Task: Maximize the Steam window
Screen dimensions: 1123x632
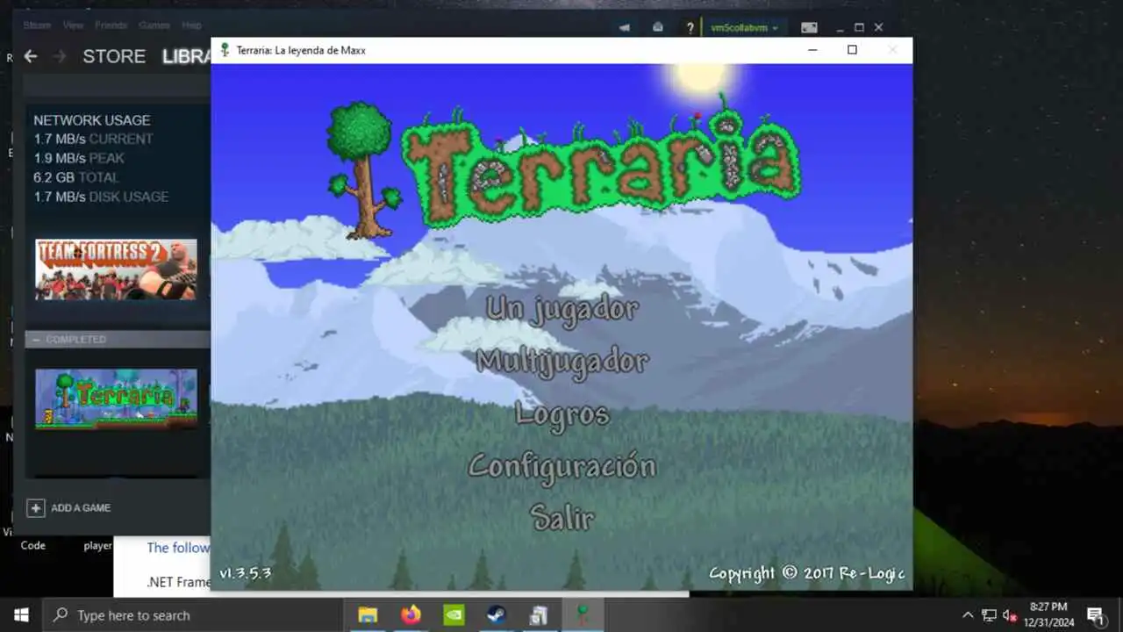Action: [859, 27]
